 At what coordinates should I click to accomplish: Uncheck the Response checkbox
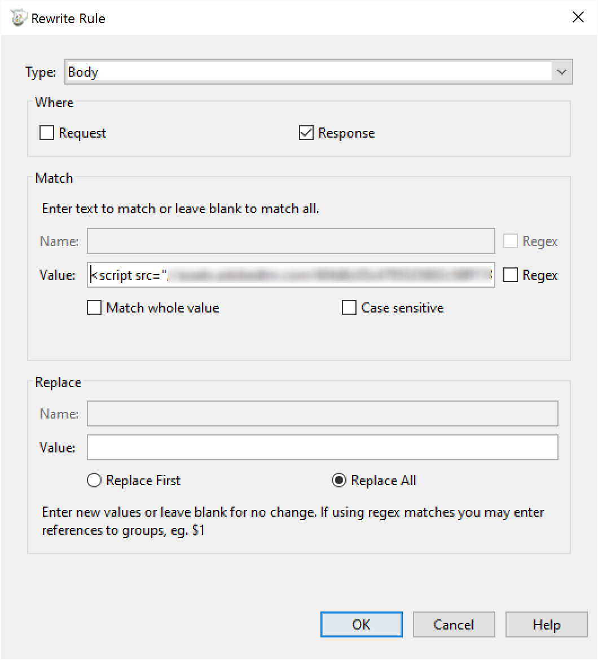[x=306, y=133]
